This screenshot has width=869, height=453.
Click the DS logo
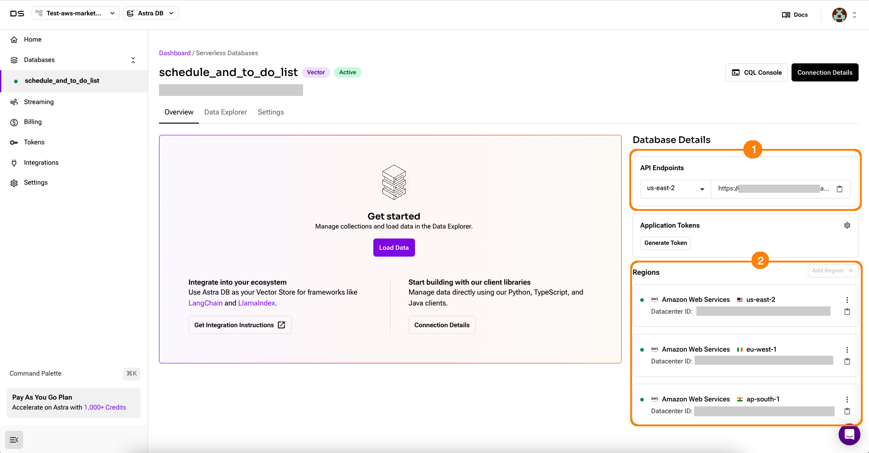click(17, 14)
